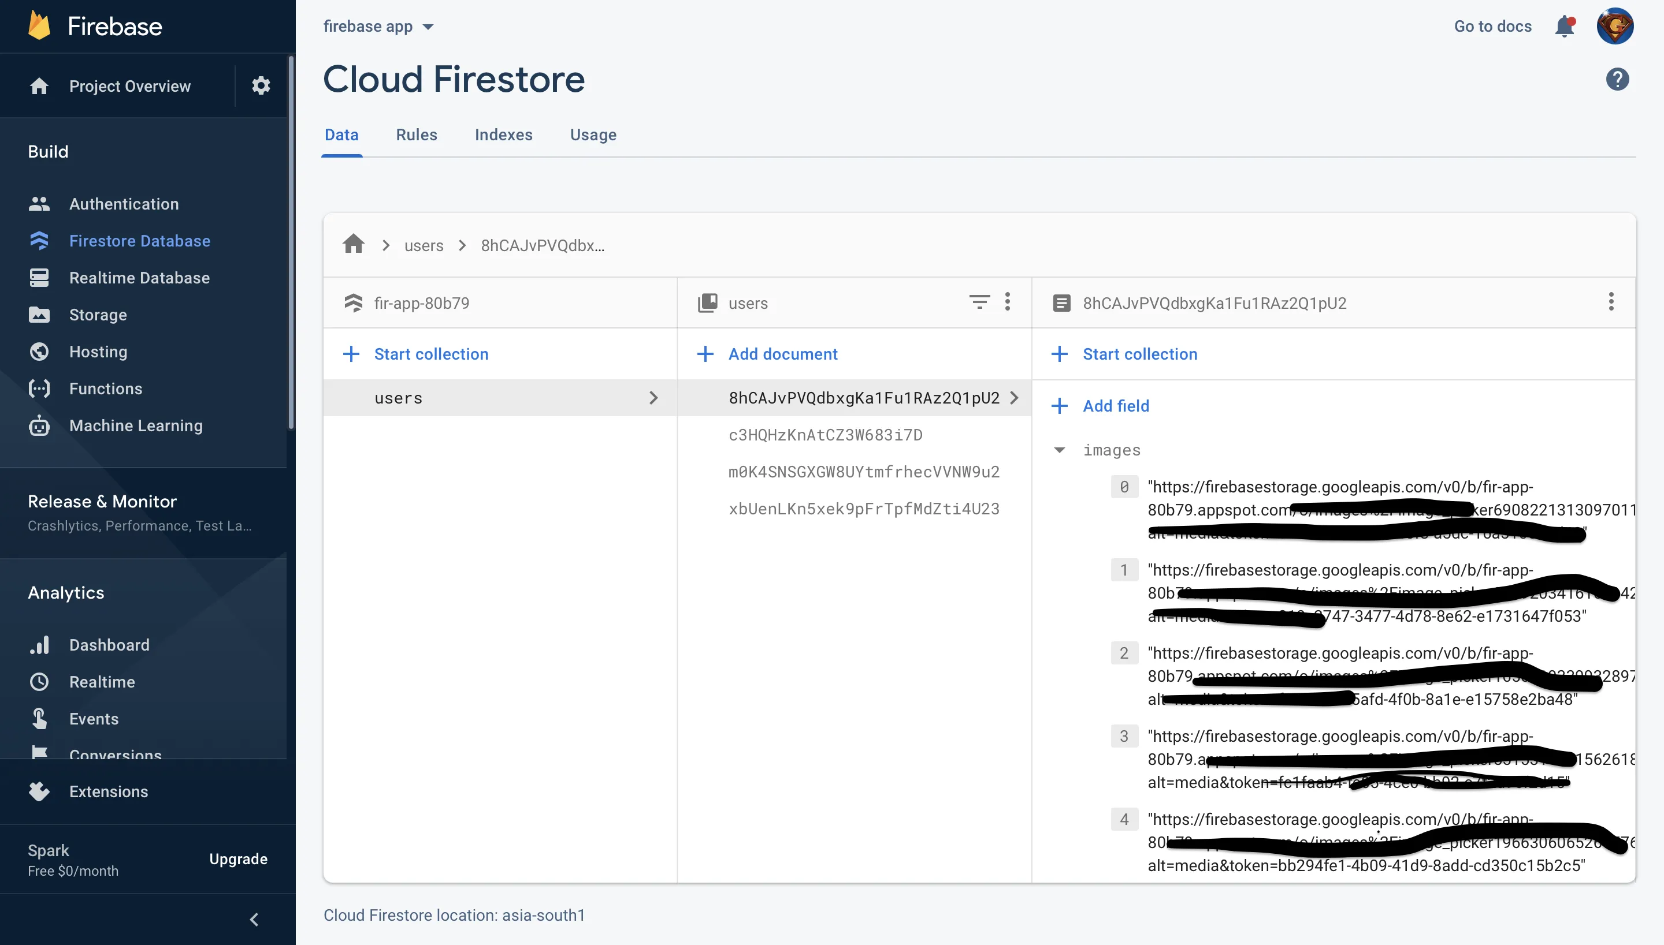Click Upgrade next to Spark plan
The width and height of the screenshot is (1664, 945).
[237, 858]
